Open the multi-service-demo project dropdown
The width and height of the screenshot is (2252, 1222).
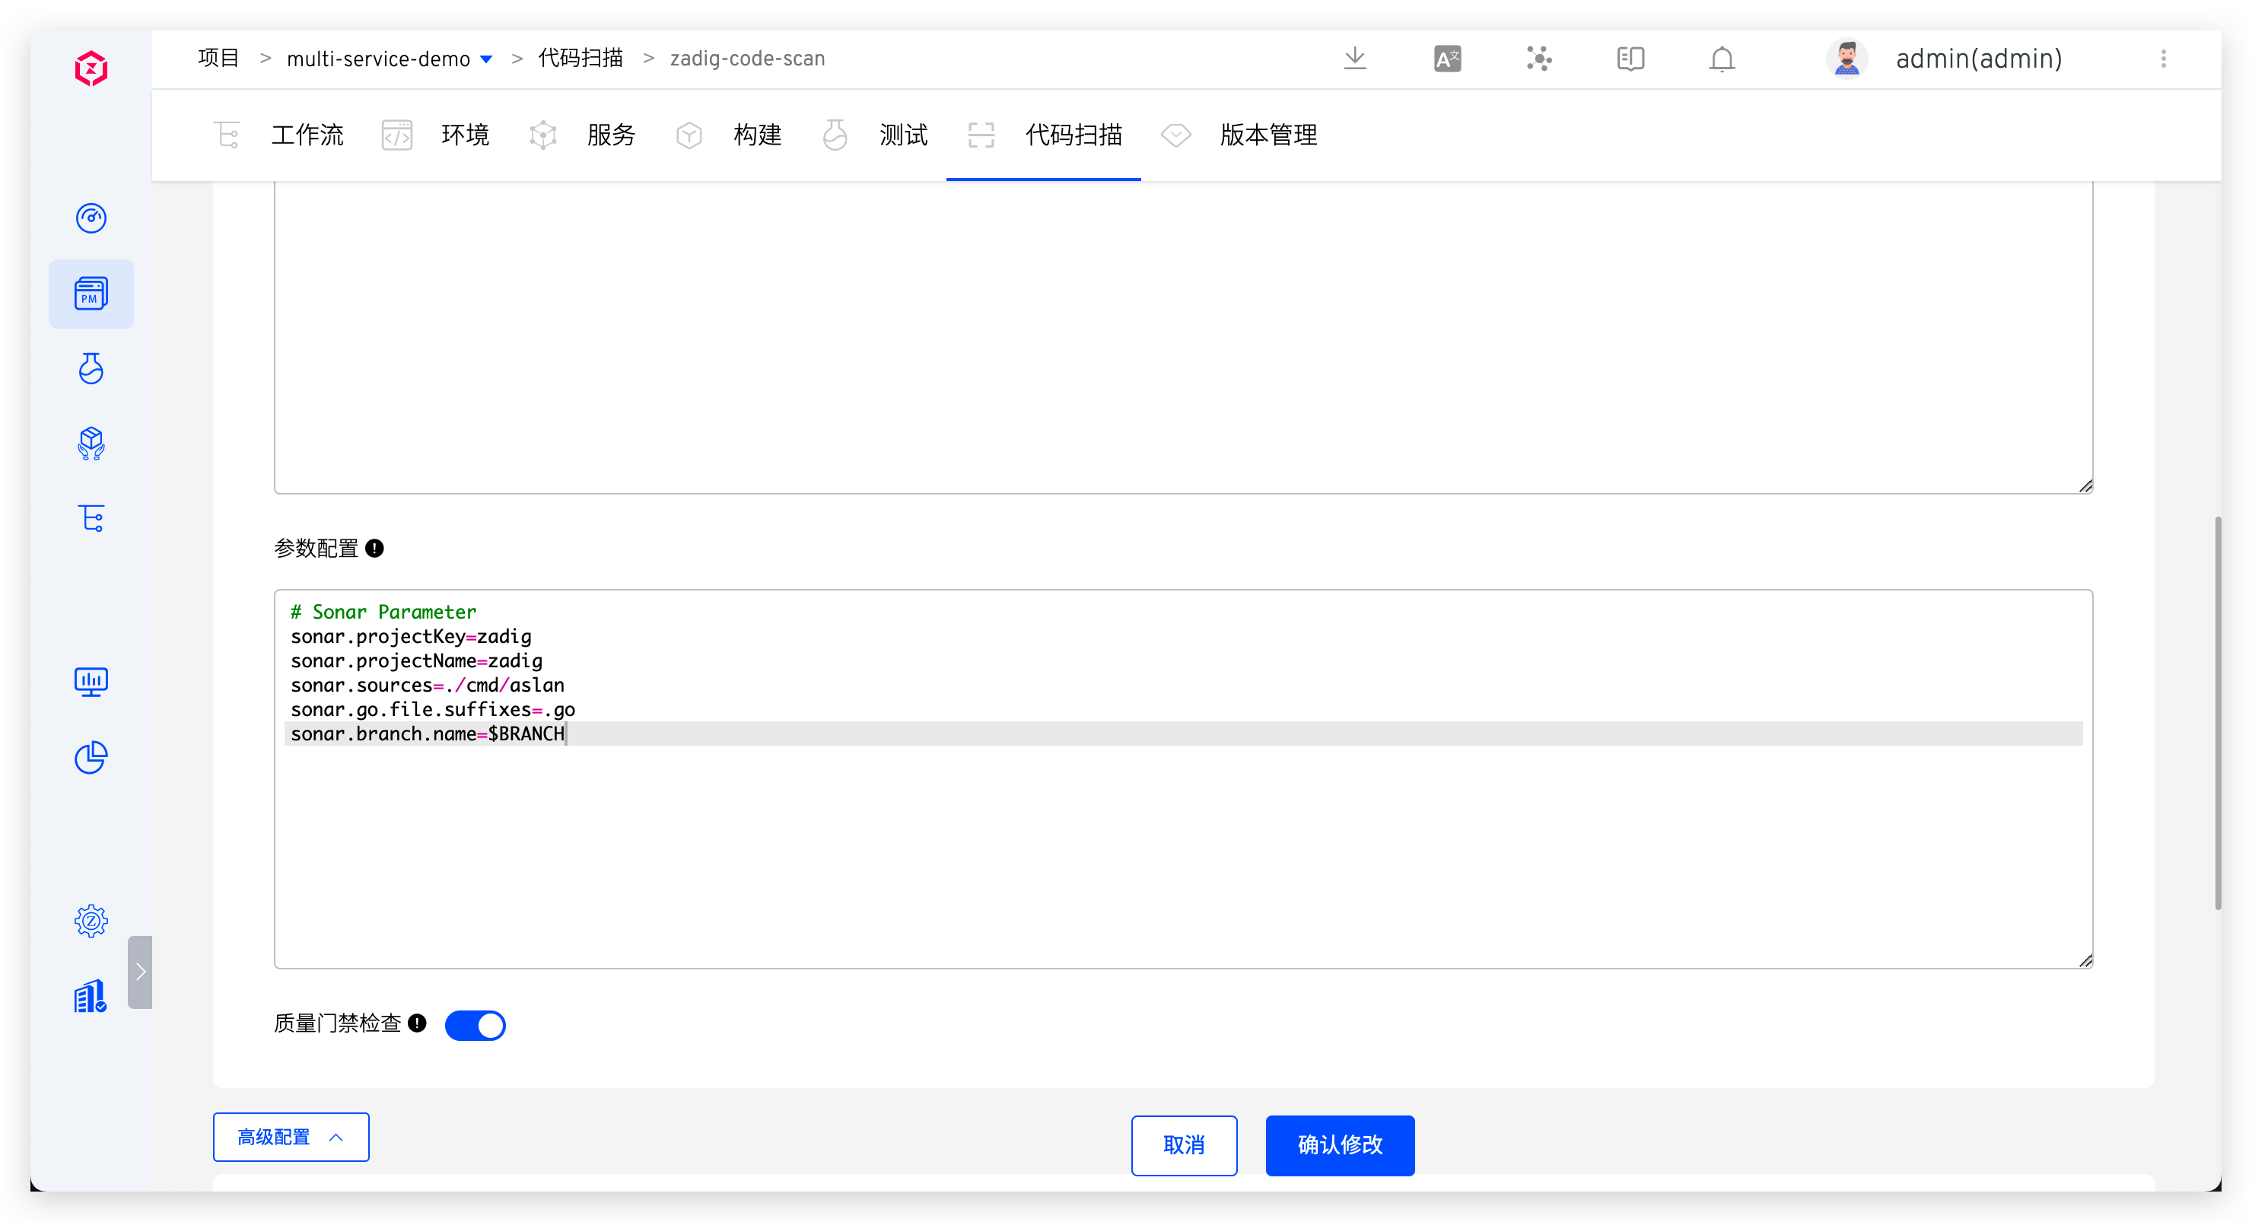(389, 59)
